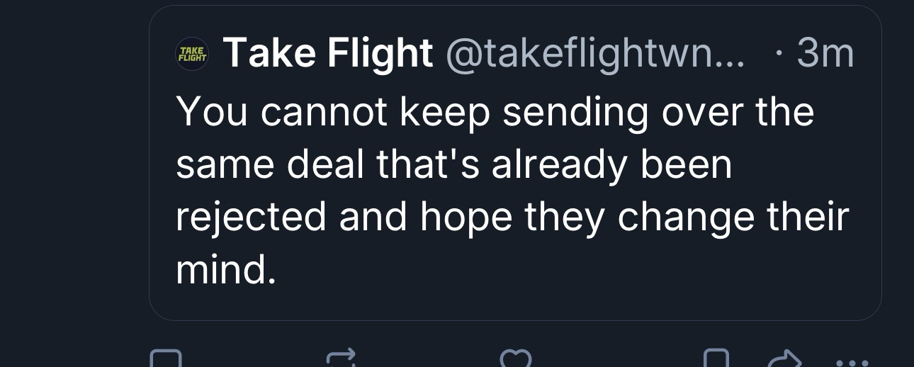Click the word "rejected" in the post
Viewport: 914px width, 367px height.
click(x=251, y=218)
